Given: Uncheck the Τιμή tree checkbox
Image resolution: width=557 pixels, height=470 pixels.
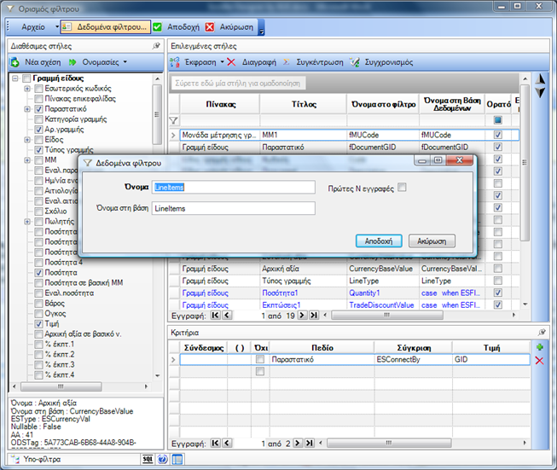Looking at the screenshot, I should point(38,323).
